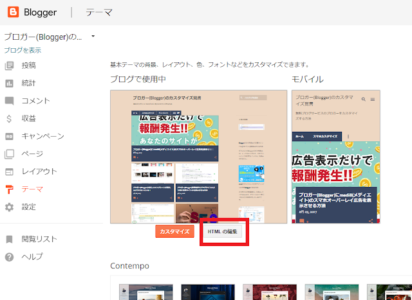Screen dimensions: 412x300
Task: Click the コメント speech bubble icon
Action: [9, 101]
